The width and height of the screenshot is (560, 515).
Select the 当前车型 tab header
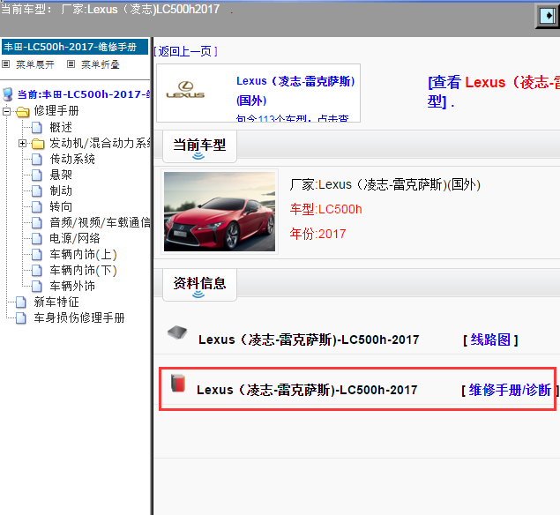coord(199,146)
